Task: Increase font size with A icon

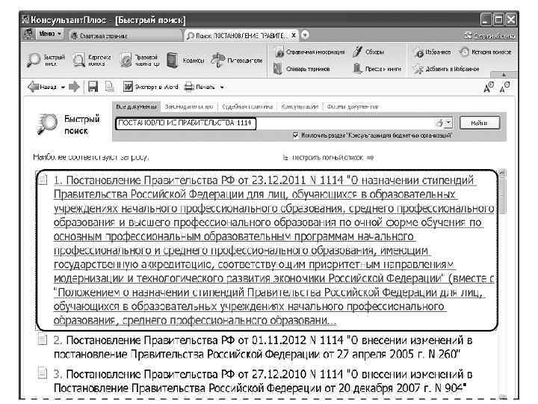Action: [489, 88]
